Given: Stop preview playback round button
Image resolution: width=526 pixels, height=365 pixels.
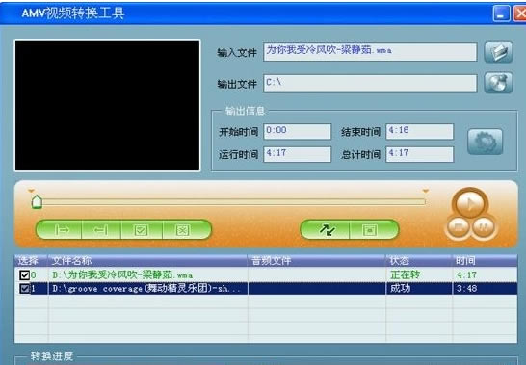Looking at the screenshot, I should [459, 226].
